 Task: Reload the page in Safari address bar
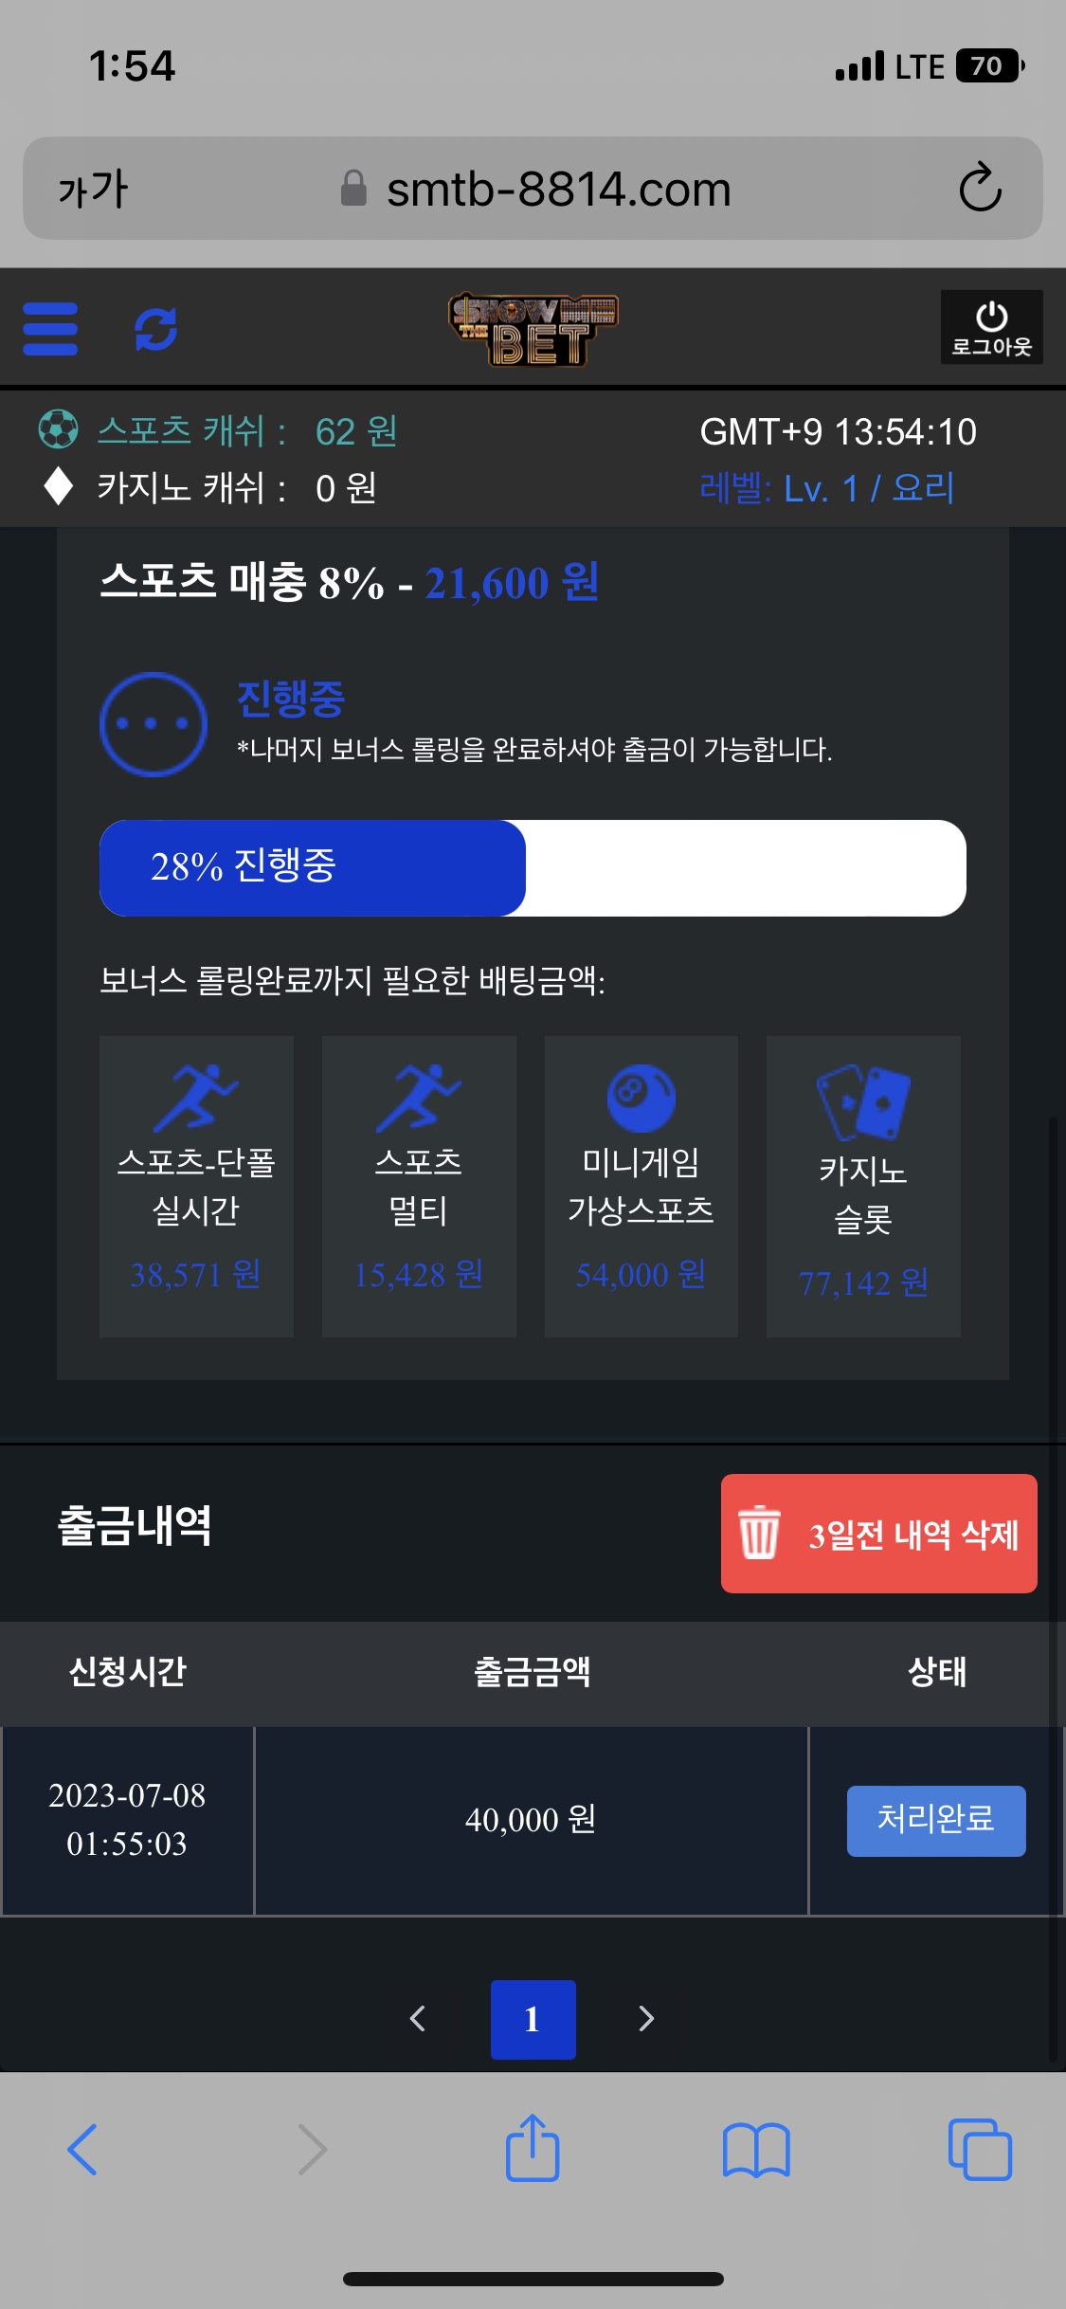(x=980, y=188)
